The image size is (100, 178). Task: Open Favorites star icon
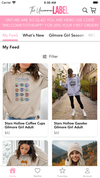62,171
